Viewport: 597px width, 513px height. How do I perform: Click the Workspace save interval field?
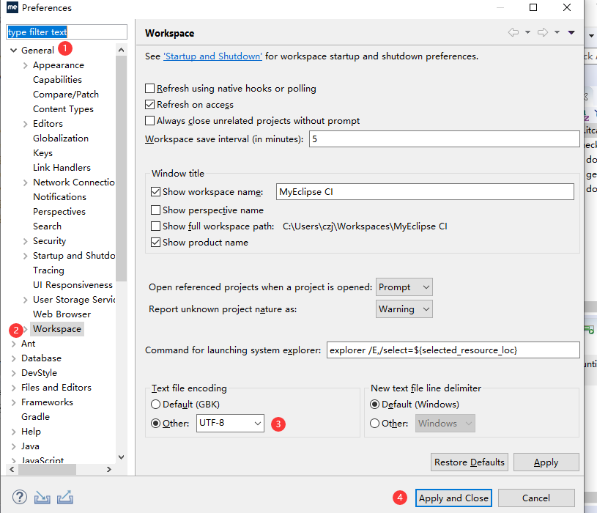coord(445,139)
